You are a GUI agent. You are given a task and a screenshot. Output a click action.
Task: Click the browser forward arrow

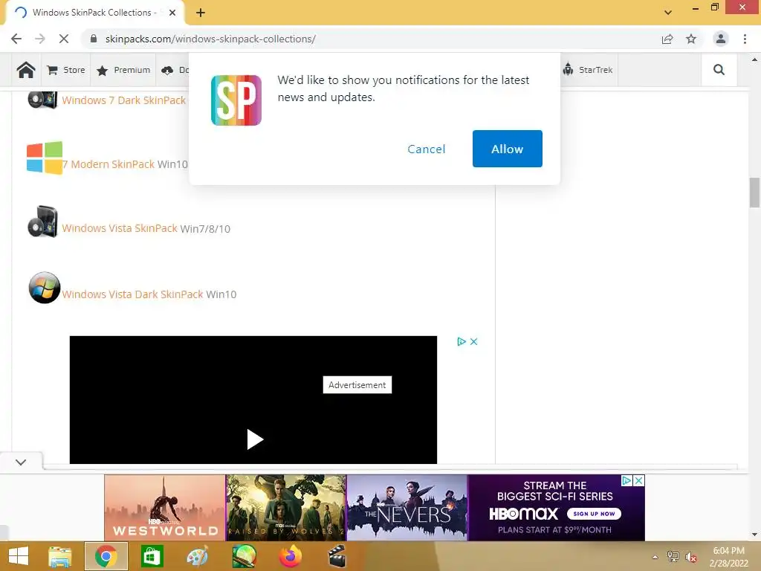tap(40, 39)
